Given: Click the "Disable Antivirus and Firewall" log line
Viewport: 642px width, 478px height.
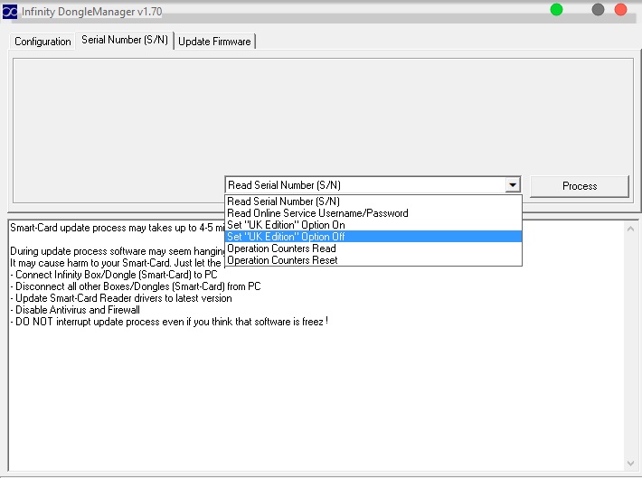Looking at the screenshot, I should click(75, 310).
